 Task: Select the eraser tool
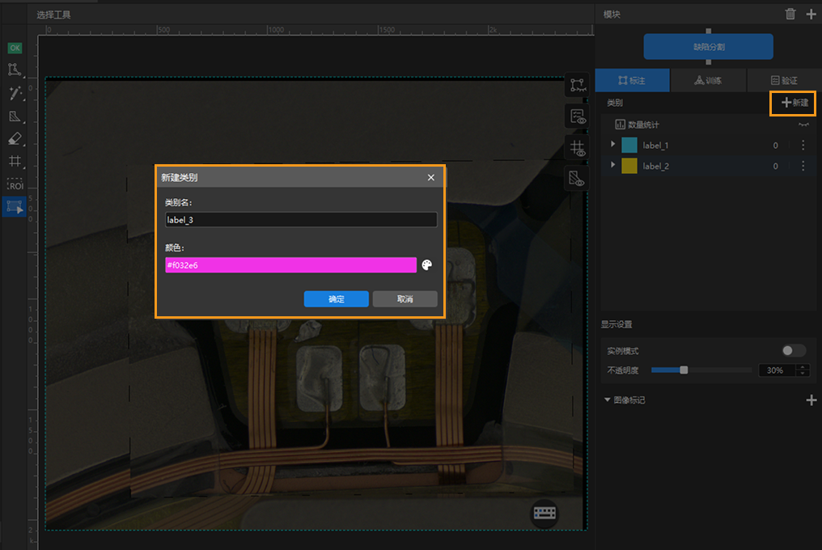[15, 138]
